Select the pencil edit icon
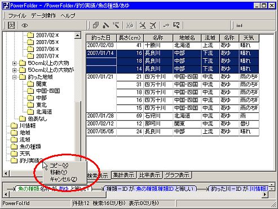 (x=106, y=25)
